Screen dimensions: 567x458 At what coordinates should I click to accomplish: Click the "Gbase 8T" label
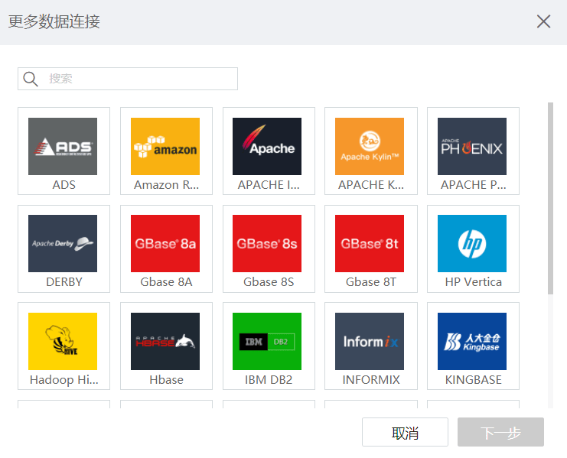(x=371, y=282)
